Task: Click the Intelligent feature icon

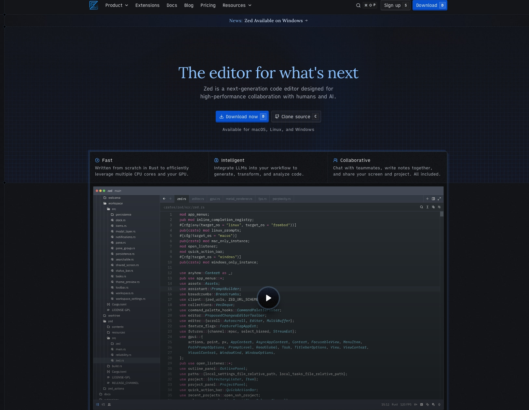Action: pyautogui.click(x=216, y=160)
